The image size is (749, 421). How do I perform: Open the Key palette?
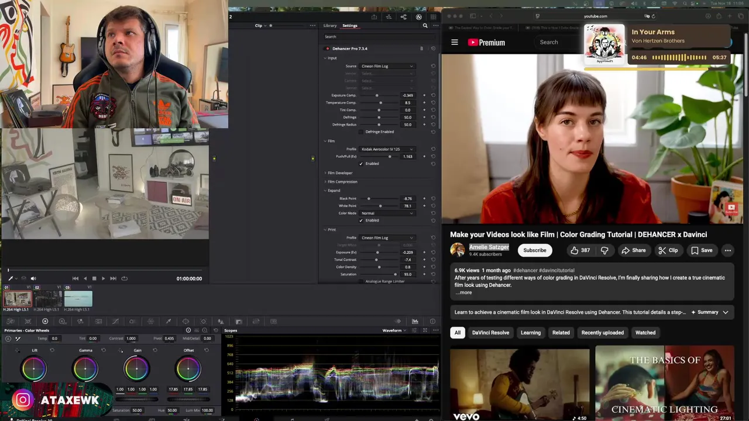pyautogui.click(x=238, y=321)
